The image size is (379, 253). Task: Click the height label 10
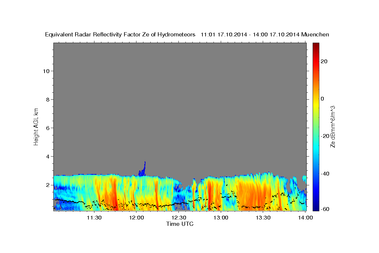[x=46, y=71]
